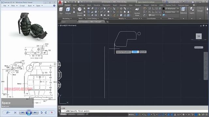Image resolution: width=209 pixels, height=117 pixels.
Task: Click the search binoculars icon
Action: coord(164,2)
